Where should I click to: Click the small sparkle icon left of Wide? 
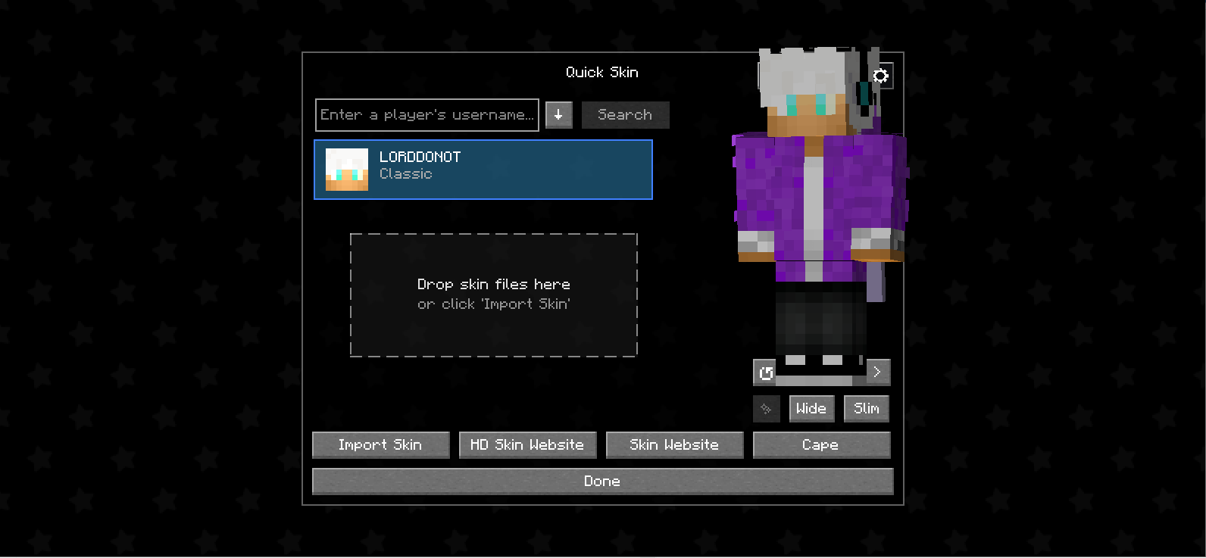tap(766, 409)
